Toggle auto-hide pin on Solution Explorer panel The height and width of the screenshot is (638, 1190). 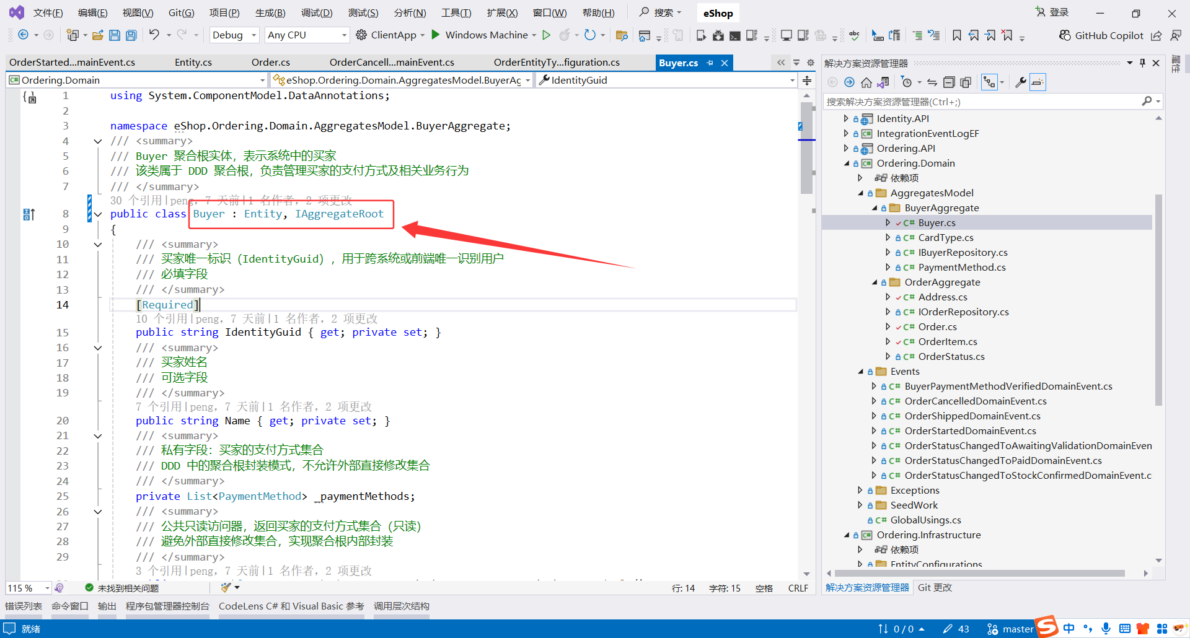[x=1142, y=63]
